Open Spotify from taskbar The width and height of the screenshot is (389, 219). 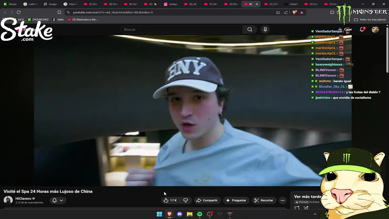pos(200,214)
